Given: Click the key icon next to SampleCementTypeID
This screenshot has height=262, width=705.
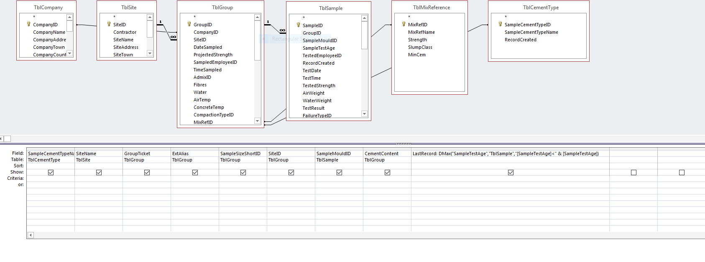Looking at the screenshot, I should pyautogui.click(x=501, y=24).
